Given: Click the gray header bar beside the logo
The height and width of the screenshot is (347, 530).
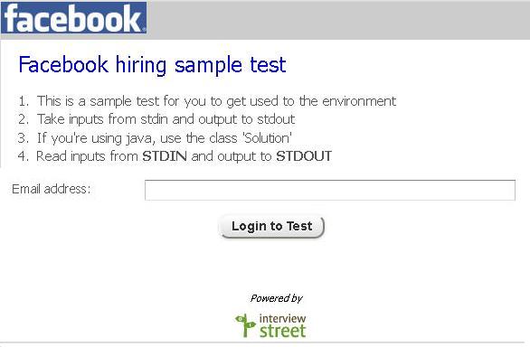Looking at the screenshot, I should [x=338, y=20].
